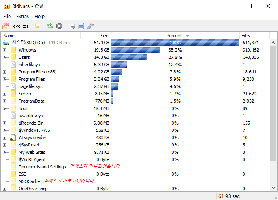Open the Favorites heart icon
Image resolution: width=278 pixels, height=200 pixels.
[x=6, y=26]
